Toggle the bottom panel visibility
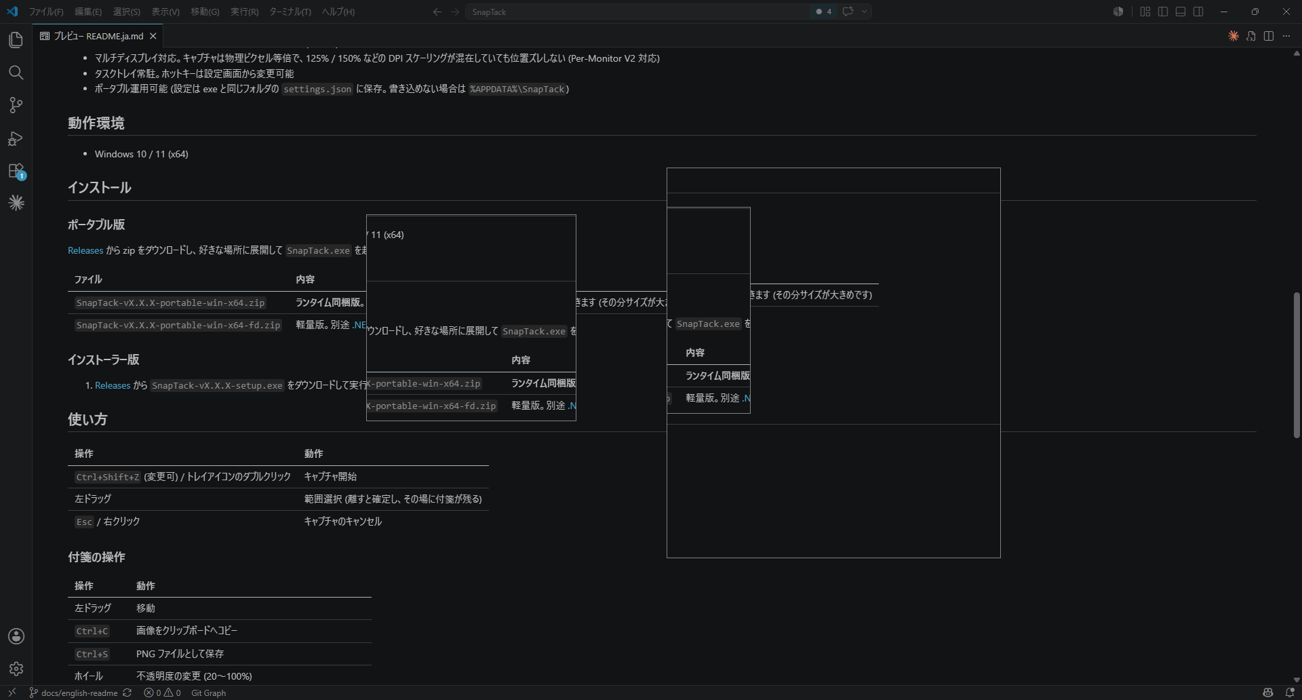Screen dimensions: 1302x700 pyautogui.click(x=1181, y=12)
